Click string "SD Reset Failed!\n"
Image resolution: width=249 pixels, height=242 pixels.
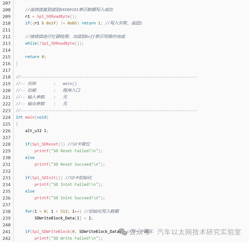point(75,151)
